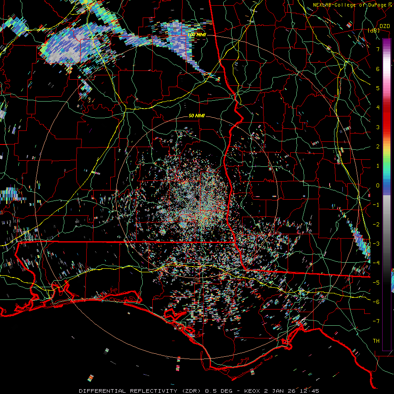Click the "0" tick on the color scale
Image resolution: width=394 pixels, height=394 pixels.
(378, 186)
